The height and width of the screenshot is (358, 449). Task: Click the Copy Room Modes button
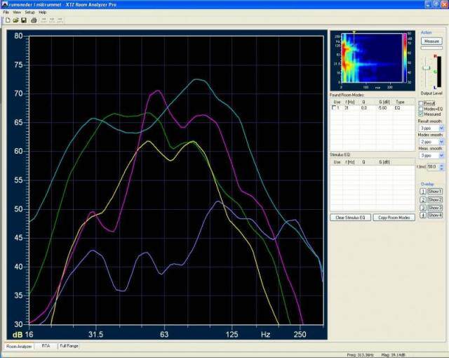394,218
